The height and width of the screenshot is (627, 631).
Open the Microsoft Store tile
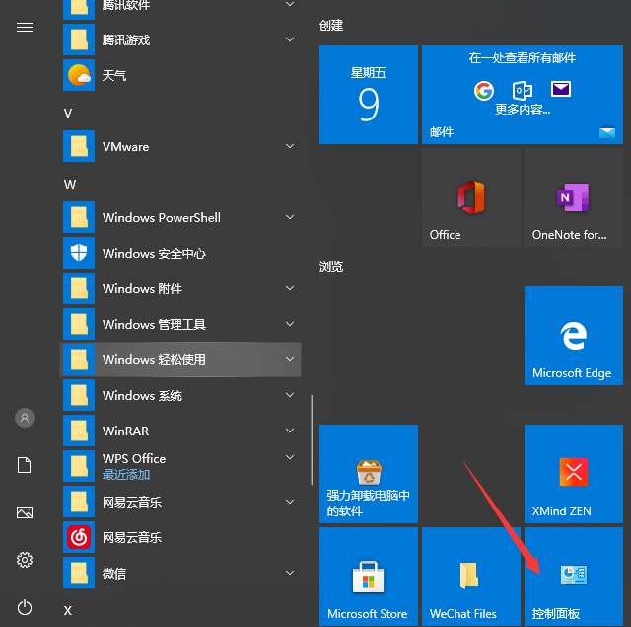coord(368,577)
